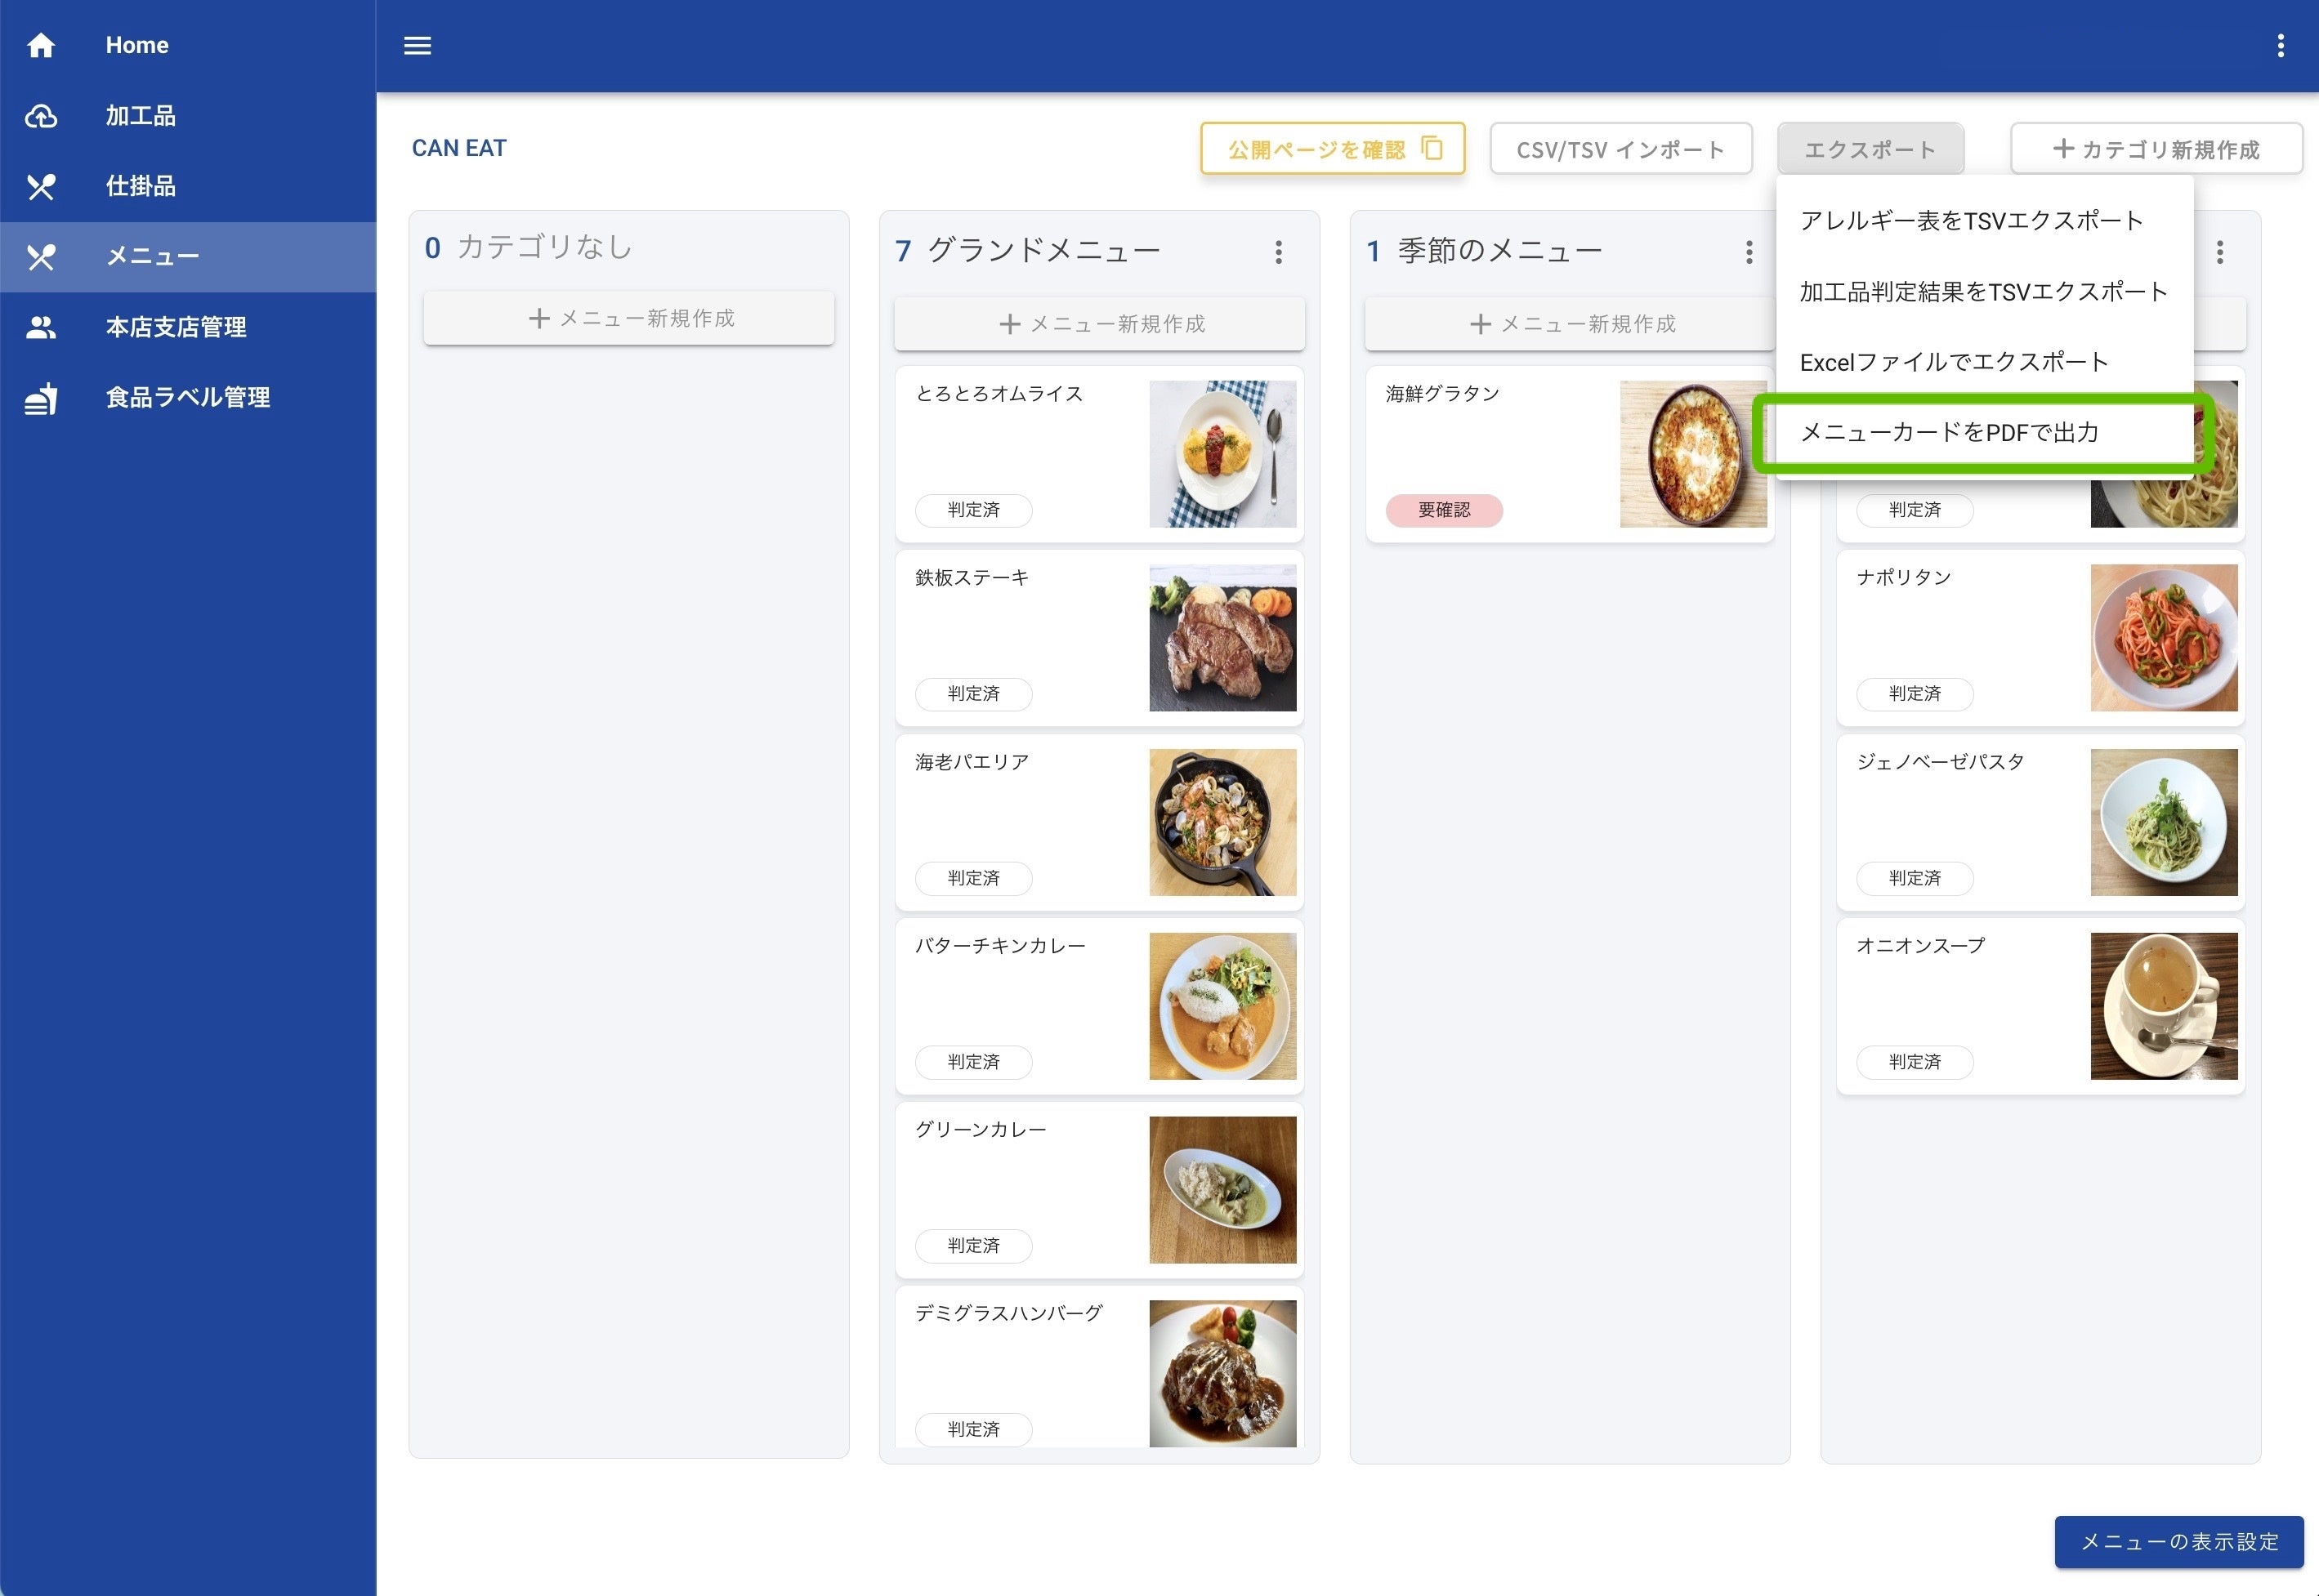Click the 仕掛品 utensils icon

(41, 186)
